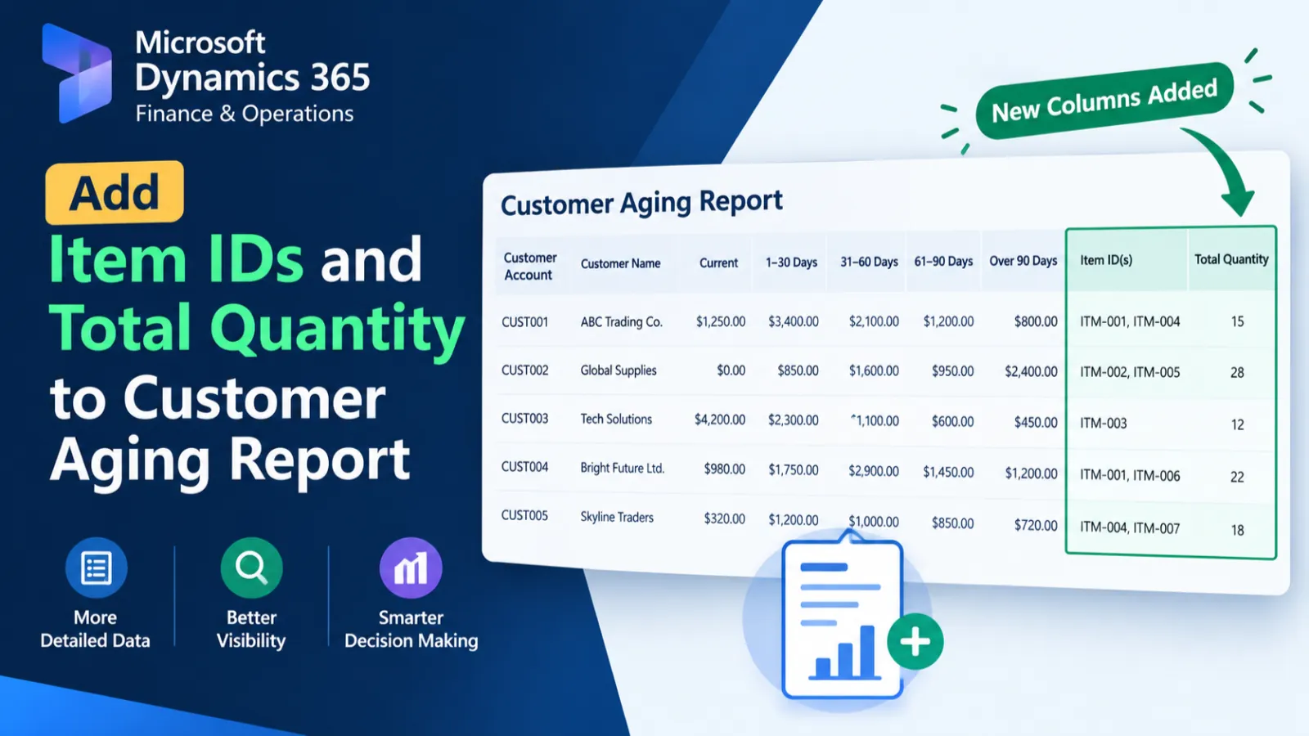
Task: Select the CUST003 account cell
Action: tap(524, 419)
